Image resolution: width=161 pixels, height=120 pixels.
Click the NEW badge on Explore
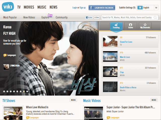50,15
